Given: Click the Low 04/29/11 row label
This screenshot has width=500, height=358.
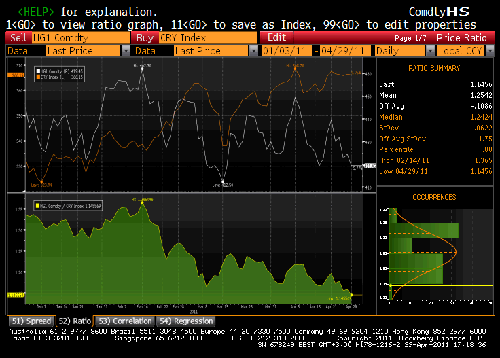Looking at the screenshot, I should point(404,171).
